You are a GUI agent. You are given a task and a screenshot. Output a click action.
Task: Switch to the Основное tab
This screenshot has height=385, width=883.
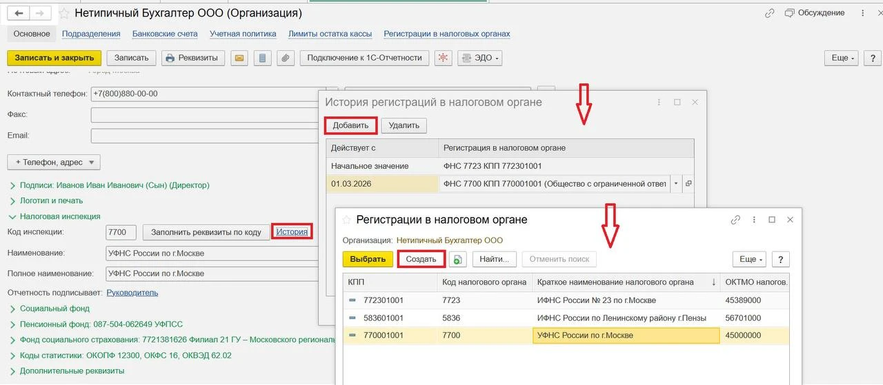point(32,34)
